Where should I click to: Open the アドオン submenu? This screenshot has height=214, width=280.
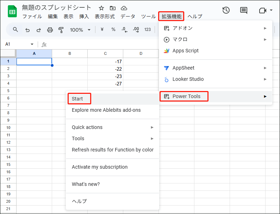click(x=215, y=28)
